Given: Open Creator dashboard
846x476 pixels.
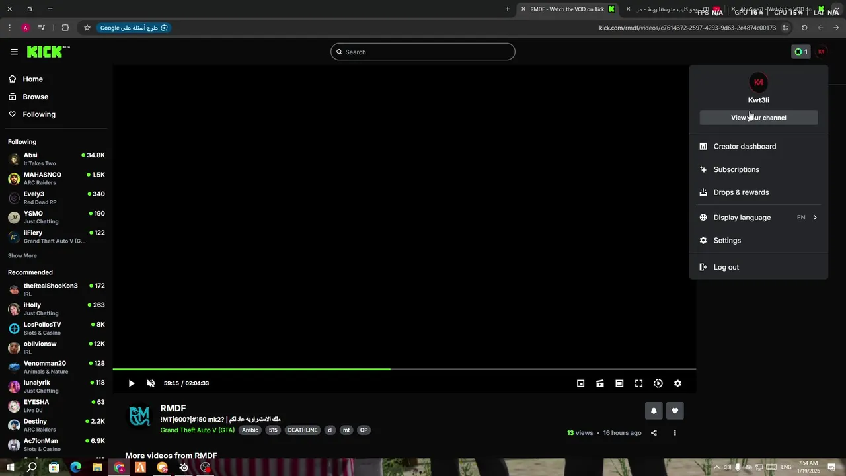Looking at the screenshot, I should click(x=759, y=147).
